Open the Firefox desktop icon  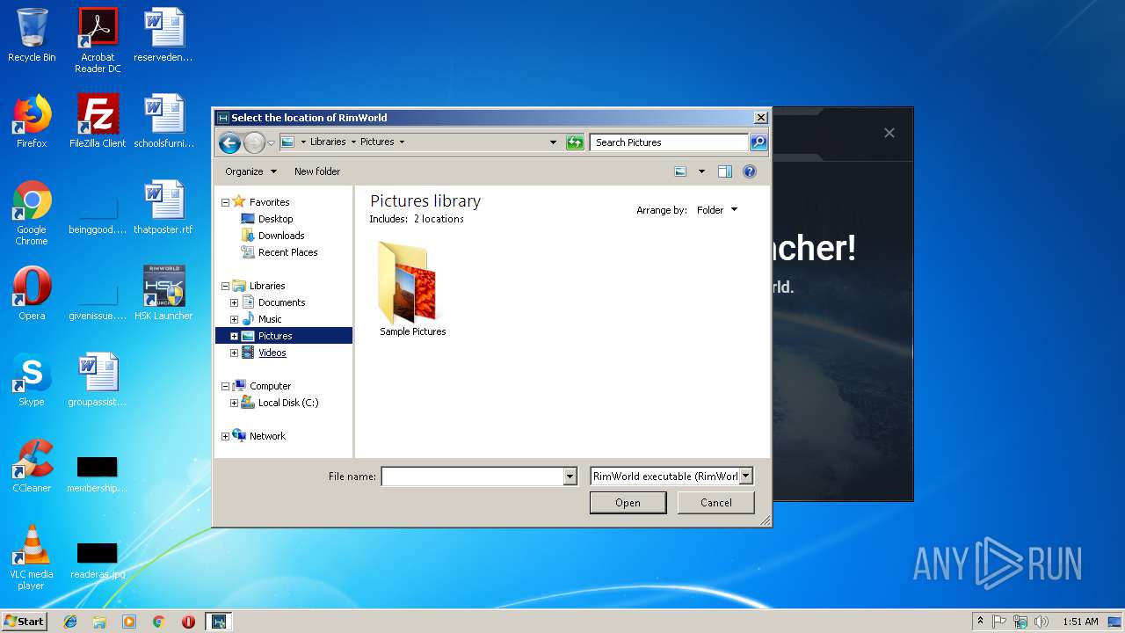pyautogui.click(x=32, y=121)
